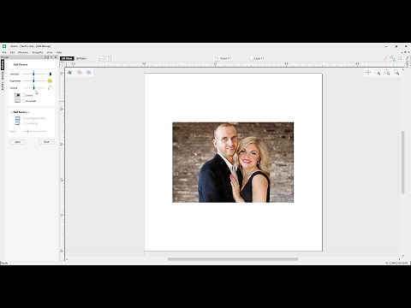Viewport: 411px width, 308px height.
Task: Open the Edit menu
Action: [x=12, y=52]
